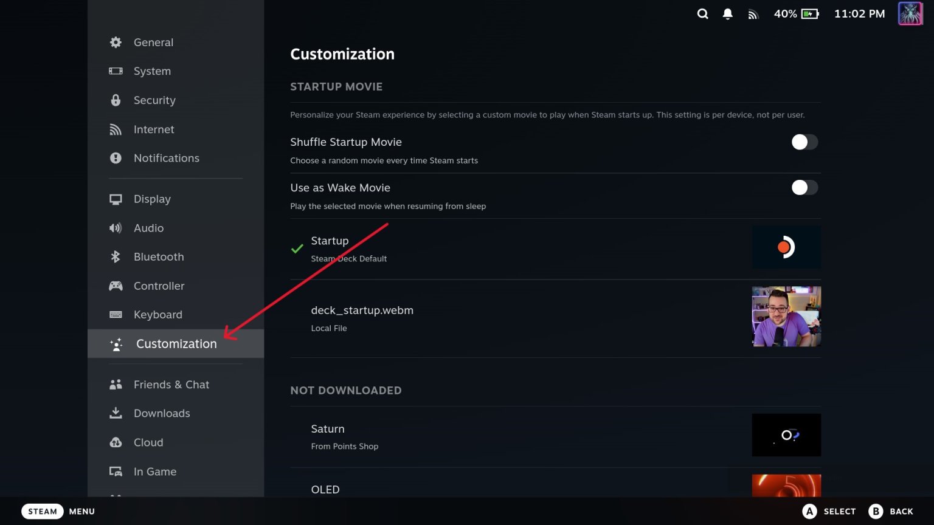
Task: Open In Game settings
Action: click(176, 472)
